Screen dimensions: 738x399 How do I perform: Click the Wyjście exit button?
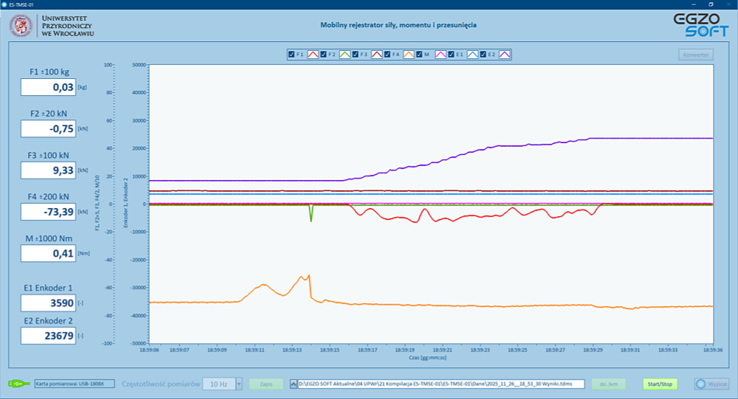coord(711,384)
